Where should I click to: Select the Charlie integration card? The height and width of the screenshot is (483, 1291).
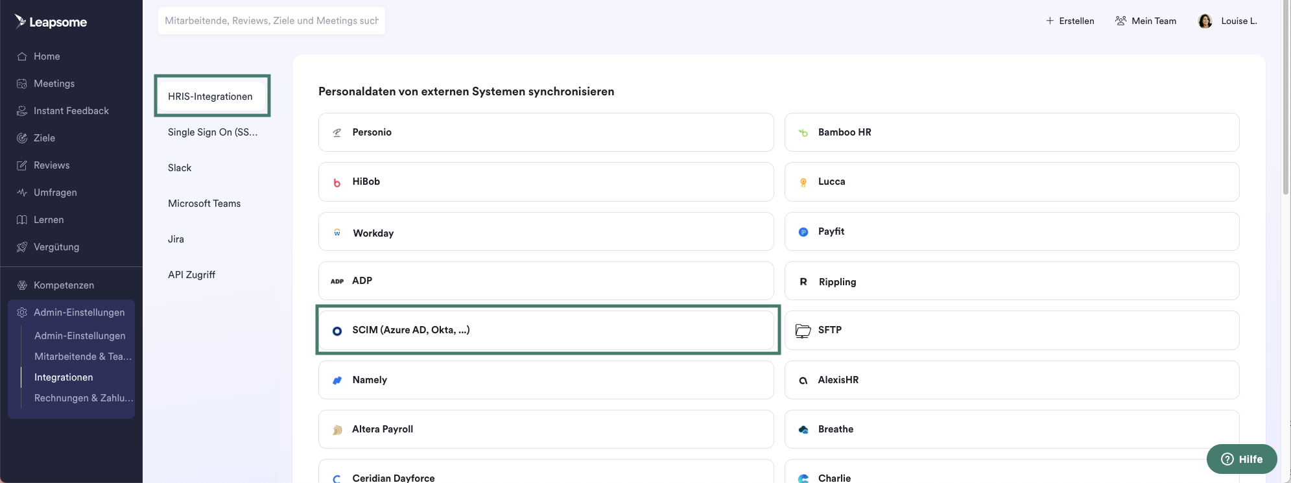pos(1012,471)
